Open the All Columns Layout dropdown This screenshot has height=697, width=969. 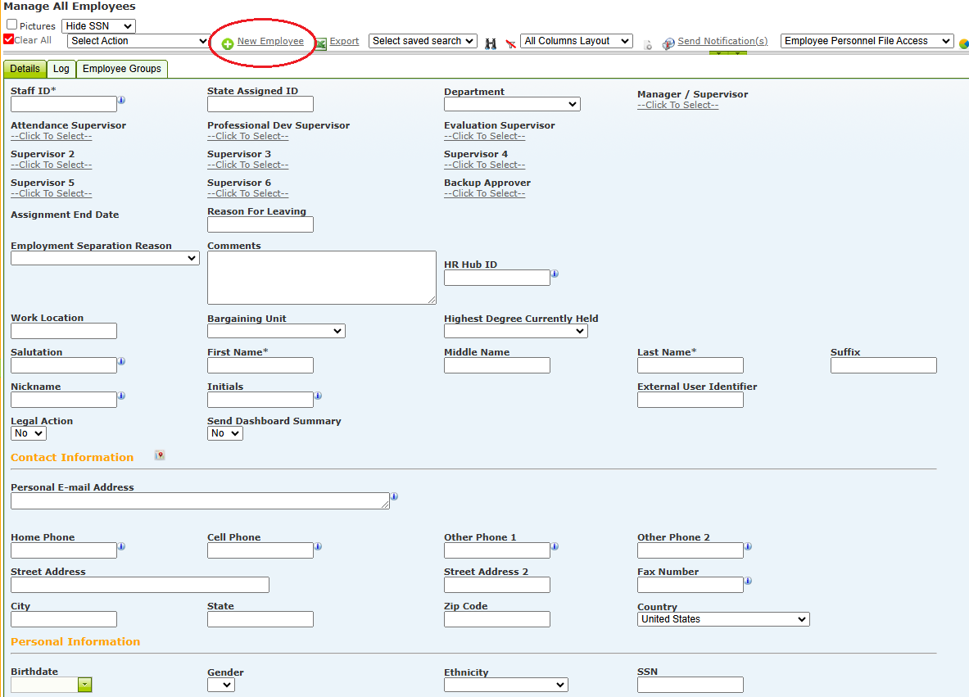pos(577,41)
